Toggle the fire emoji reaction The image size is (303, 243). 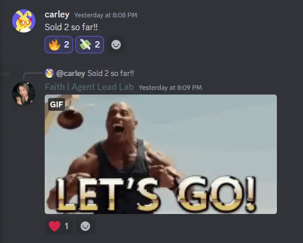(59, 45)
